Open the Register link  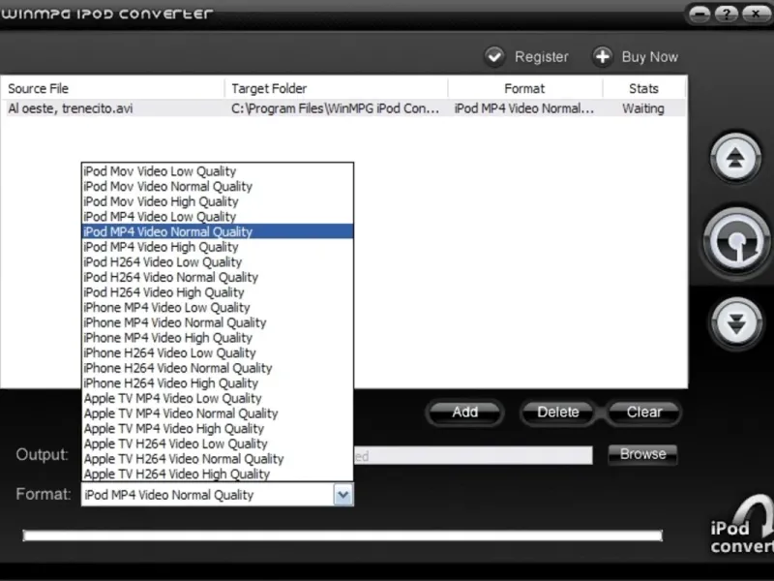[542, 57]
